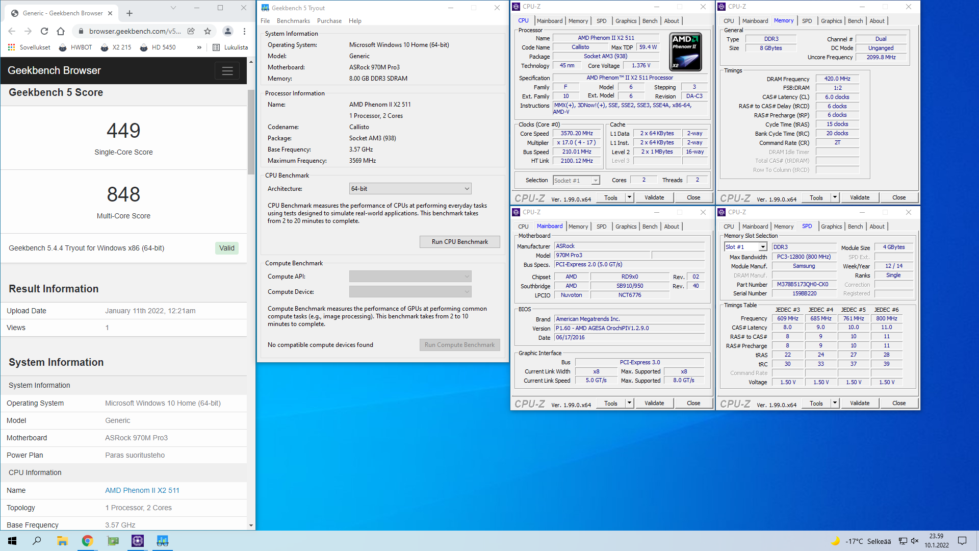This screenshot has height=551, width=979.
Task: Click the 449 single-core score
Action: pyautogui.click(x=123, y=131)
